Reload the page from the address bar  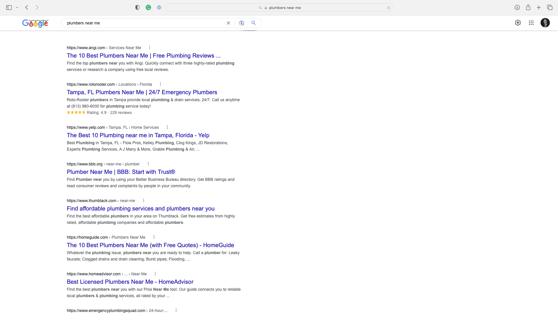coord(389,8)
